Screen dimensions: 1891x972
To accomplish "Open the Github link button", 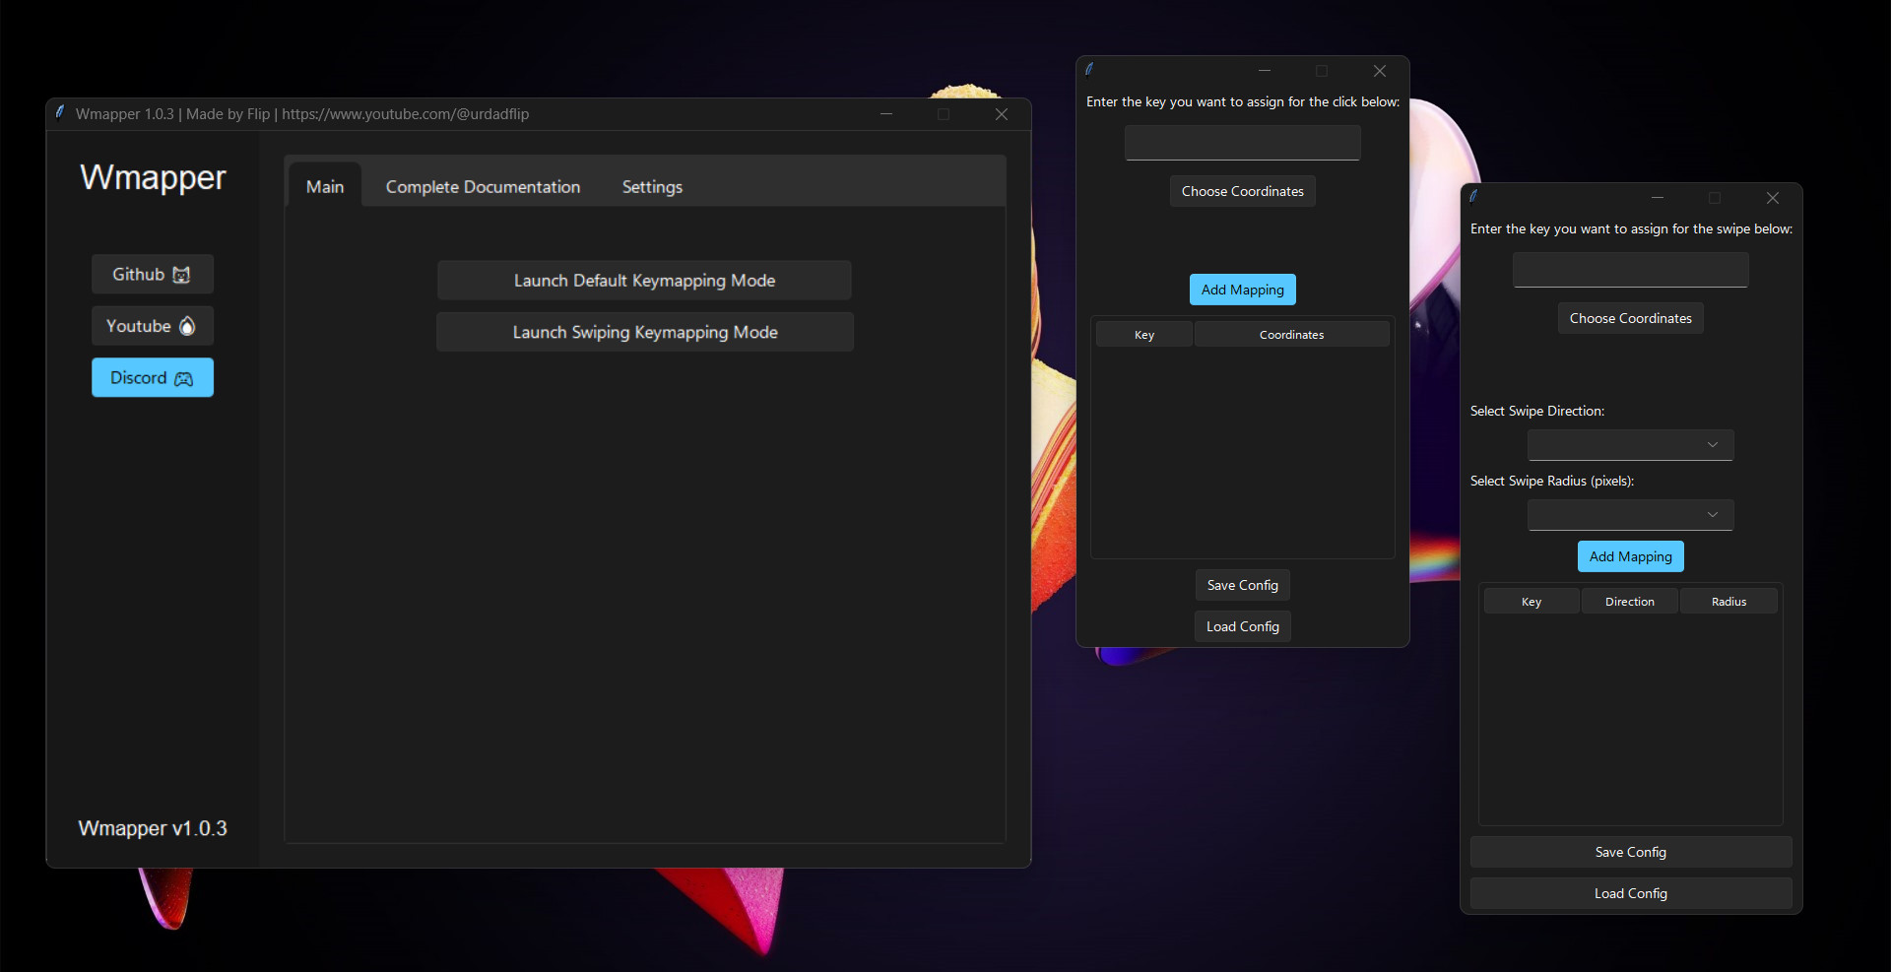I will click(153, 275).
